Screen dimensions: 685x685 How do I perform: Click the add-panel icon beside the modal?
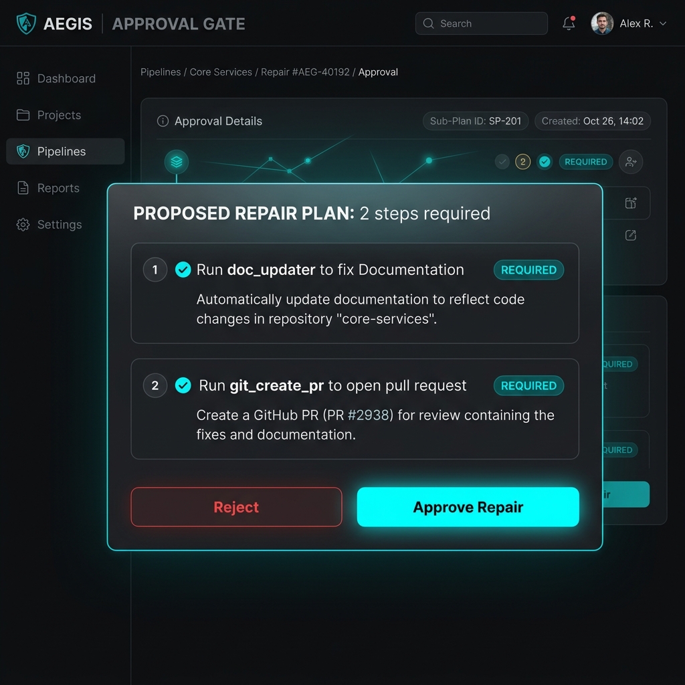(630, 203)
